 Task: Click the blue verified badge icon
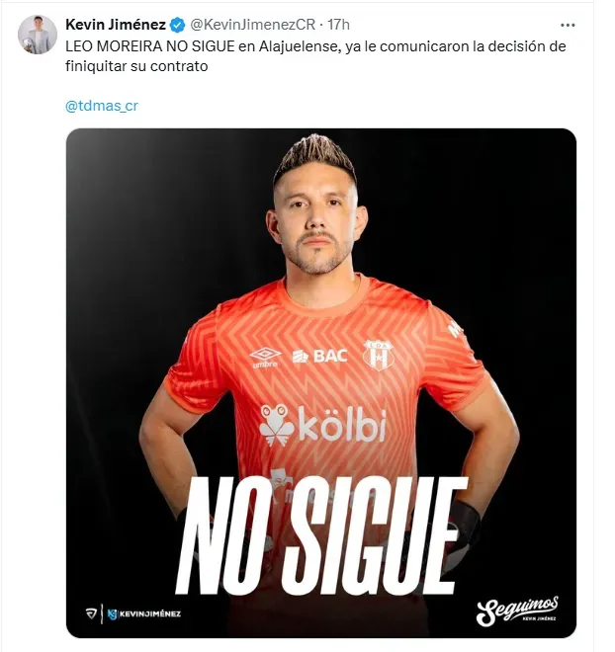(x=178, y=25)
